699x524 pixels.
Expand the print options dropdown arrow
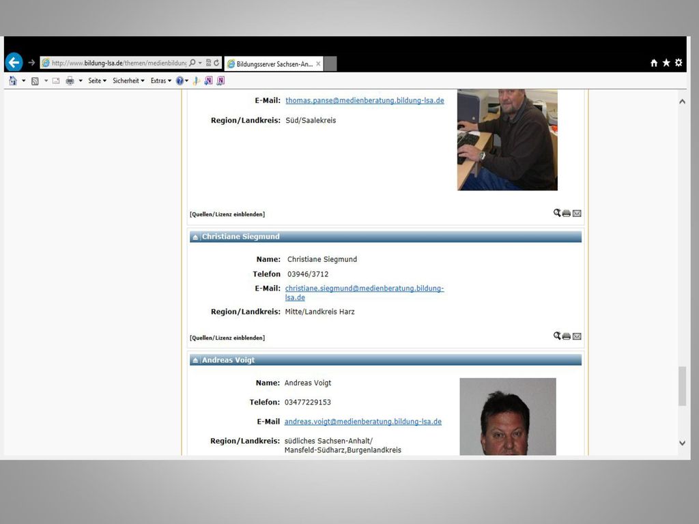coord(81,81)
